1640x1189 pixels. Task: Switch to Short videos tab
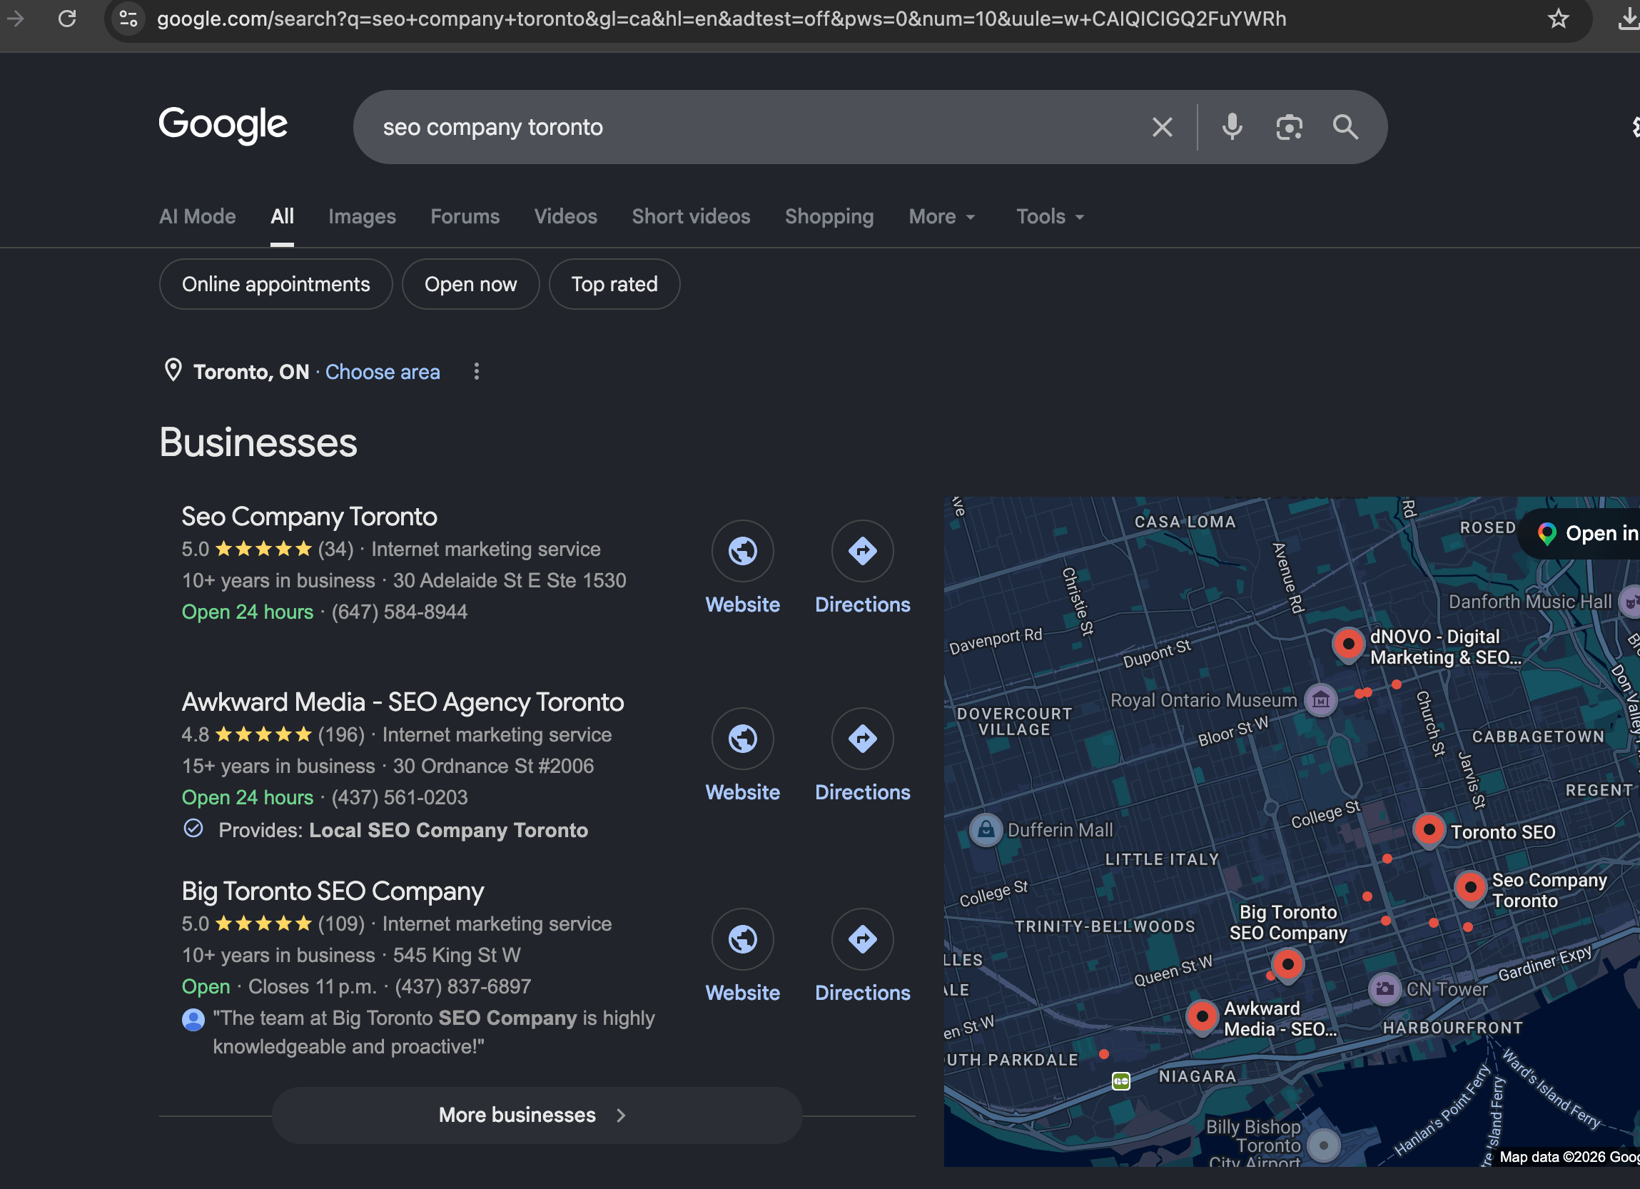click(x=692, y=216)
